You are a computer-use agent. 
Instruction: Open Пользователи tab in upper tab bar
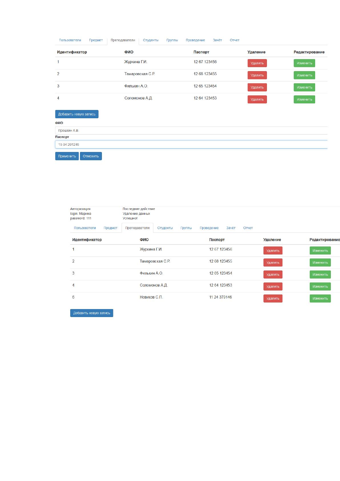70,40
